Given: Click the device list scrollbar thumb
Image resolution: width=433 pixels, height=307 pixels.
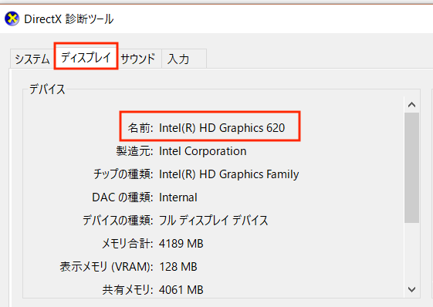Looking at the screenshot, I should tap(411, 167).
